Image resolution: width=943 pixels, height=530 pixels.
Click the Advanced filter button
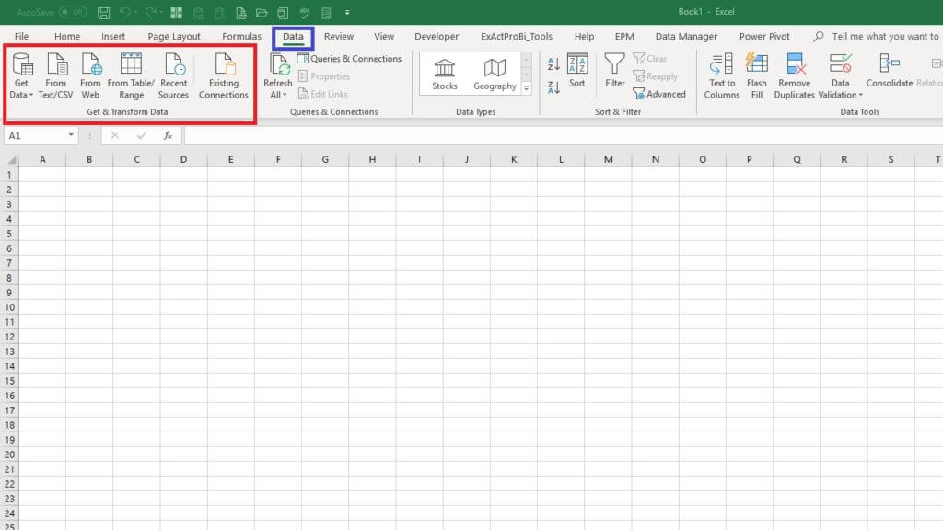click(x=658, y=94)
